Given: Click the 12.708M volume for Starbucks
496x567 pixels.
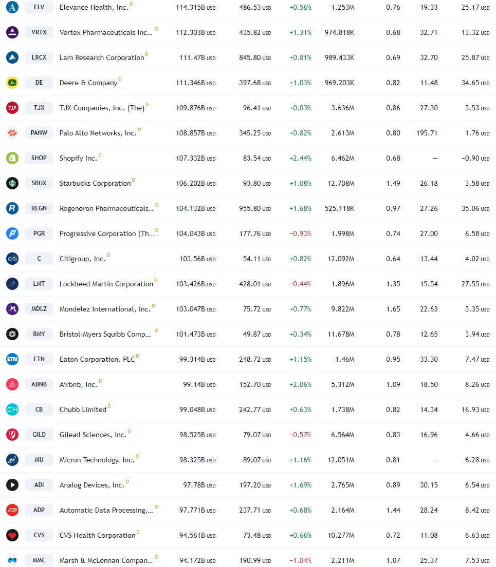Looking at the screenshot, I should (341, 183).
